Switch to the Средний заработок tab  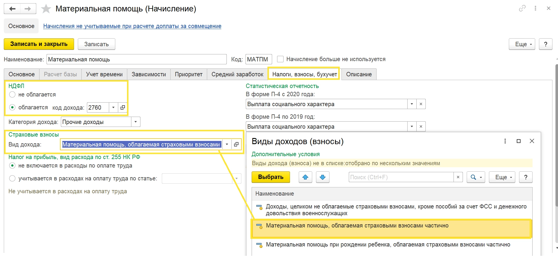coord(237,74)
